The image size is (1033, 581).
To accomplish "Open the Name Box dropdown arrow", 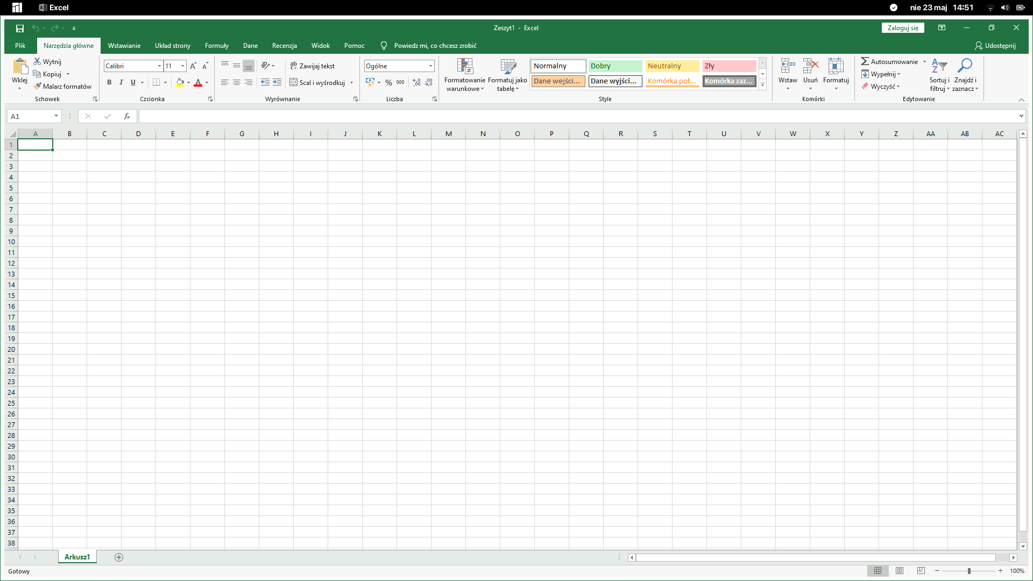I will (x=56, y=116).
